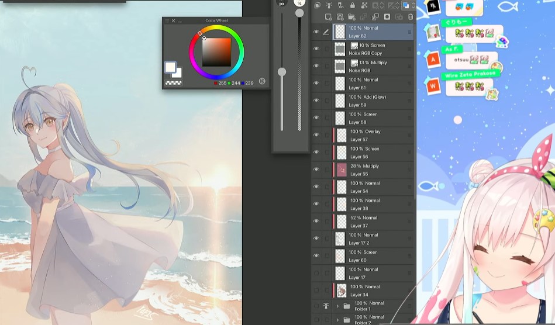Click Layer 55 pink thumbnail
This screenshot has width=555, height=325.
click(x=342, y=170)
